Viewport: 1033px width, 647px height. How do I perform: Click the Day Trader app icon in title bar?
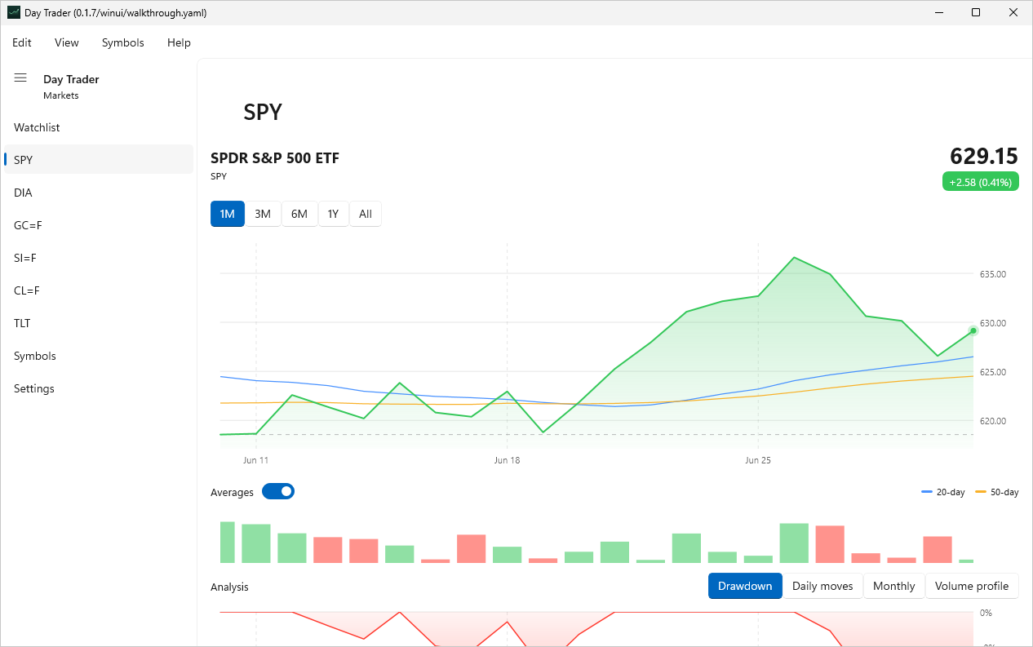click(14, 12)
